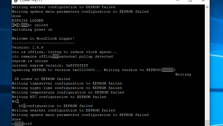Click 'Writing timeserver configuration to EEPROM failed'

pyautogui.click(x=67, y=83)
